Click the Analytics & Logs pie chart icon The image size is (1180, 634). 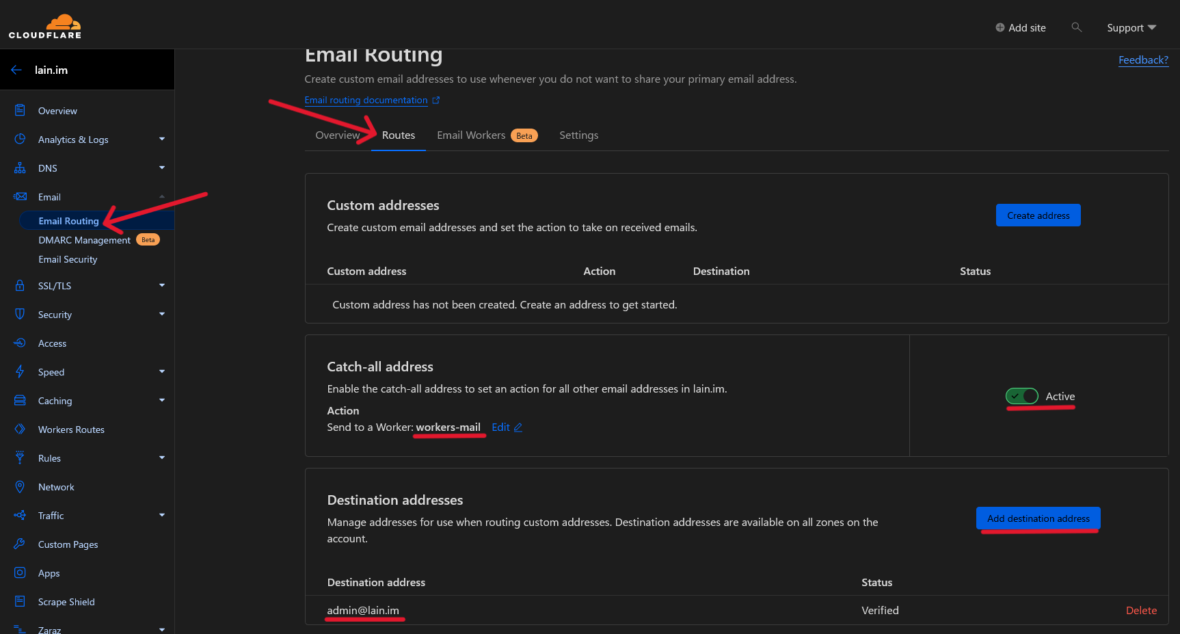click(x=20, y=139)
